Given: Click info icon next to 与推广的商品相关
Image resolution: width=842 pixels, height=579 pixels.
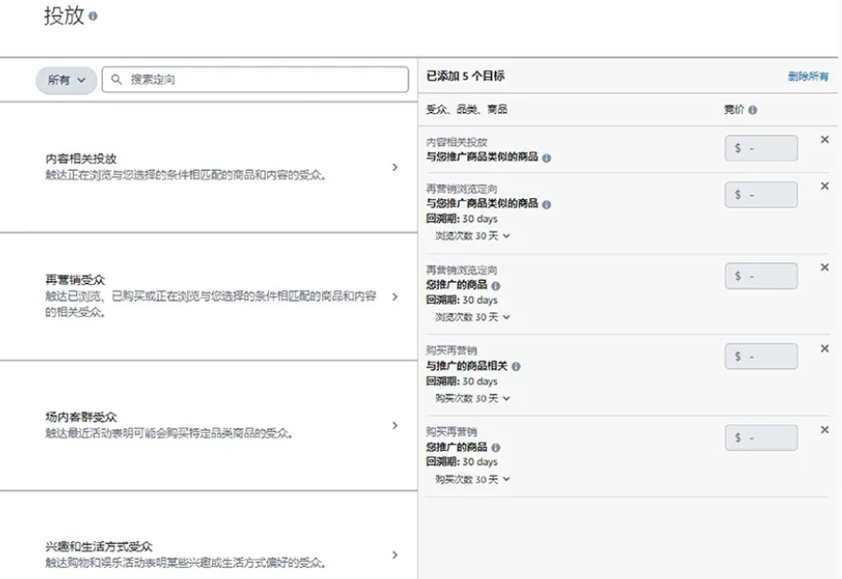Looking at the screenshot, I should pyautogui.click(x=516, y=366).
